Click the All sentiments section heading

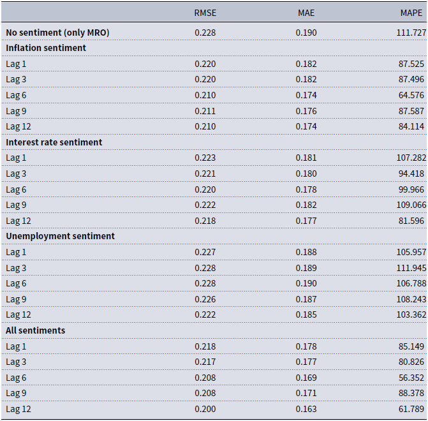(x=35, y=330)
